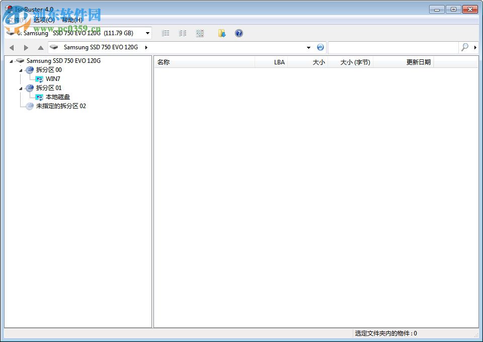
Task: Open the extract folder icon
Action: coord(221,33)
